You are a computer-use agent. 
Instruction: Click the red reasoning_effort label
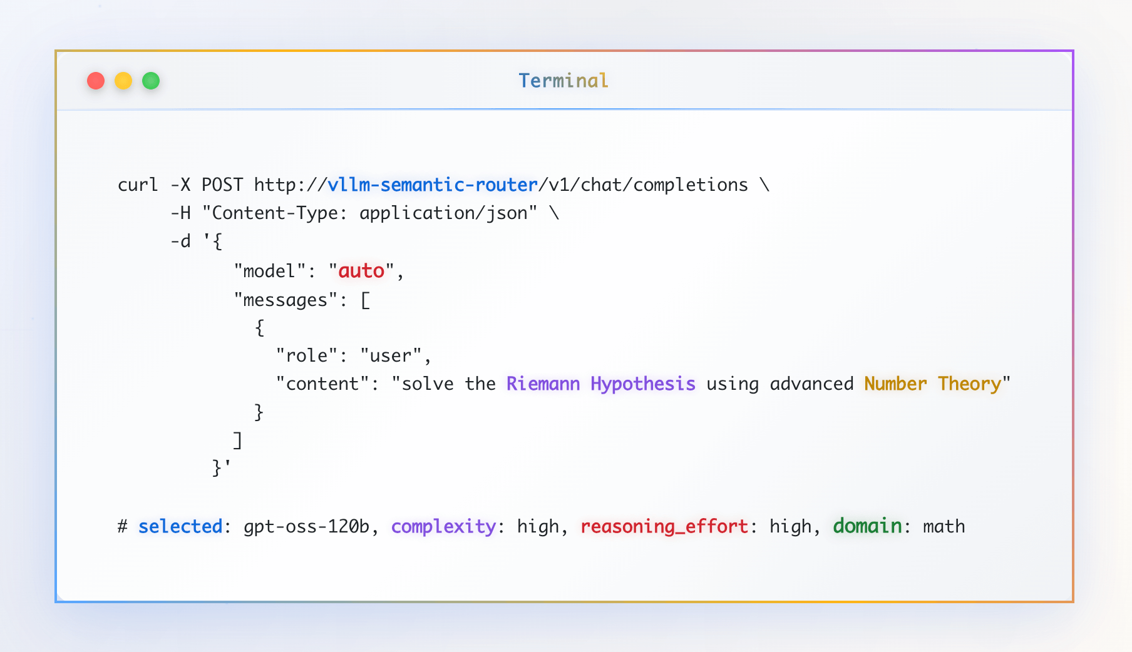(x=664, y=526)
